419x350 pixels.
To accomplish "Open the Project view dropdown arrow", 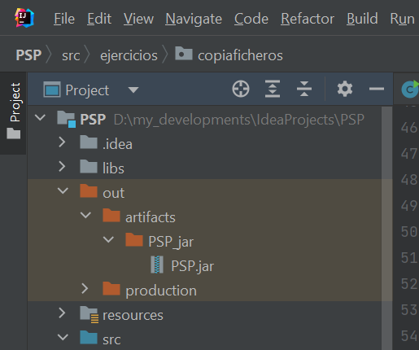I will 133,90.
